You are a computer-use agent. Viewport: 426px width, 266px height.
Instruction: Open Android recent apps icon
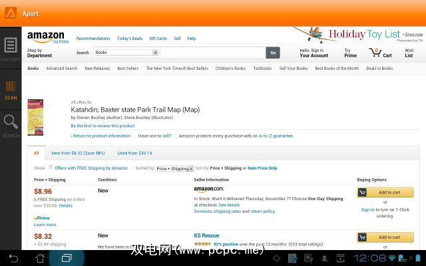pyautogui.click(x=67, y=258)
